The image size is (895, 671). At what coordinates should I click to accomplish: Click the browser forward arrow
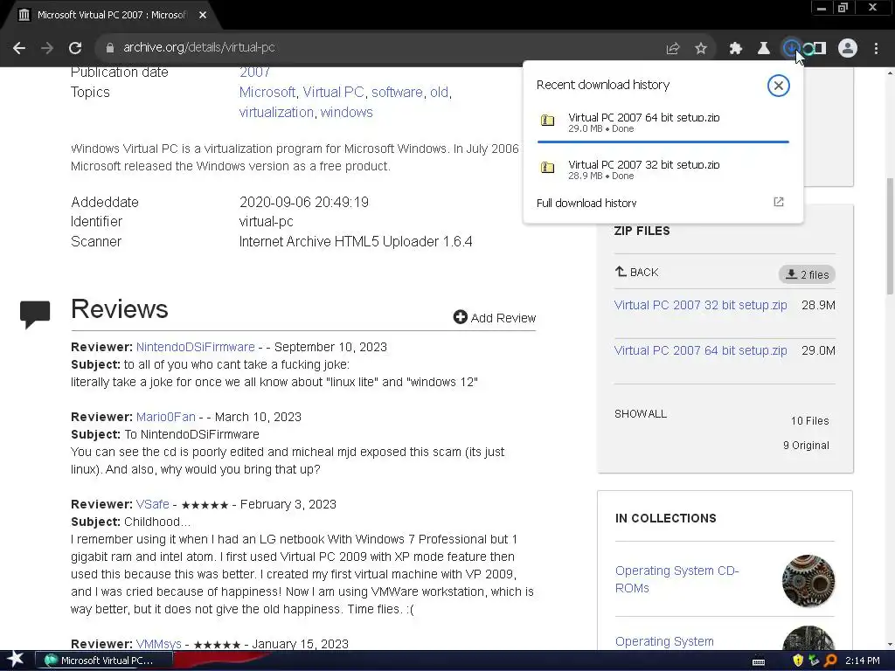coord(47,48)
